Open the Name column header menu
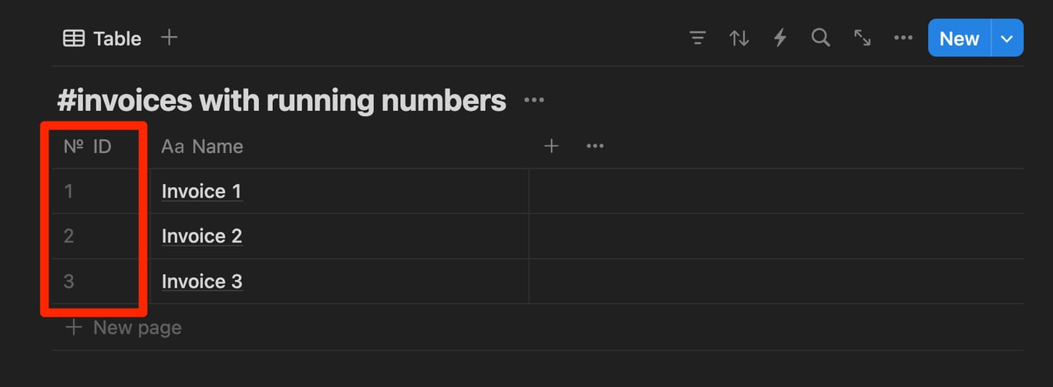The height and width of the screenshot is (387, 1053). tap(203, 146)
